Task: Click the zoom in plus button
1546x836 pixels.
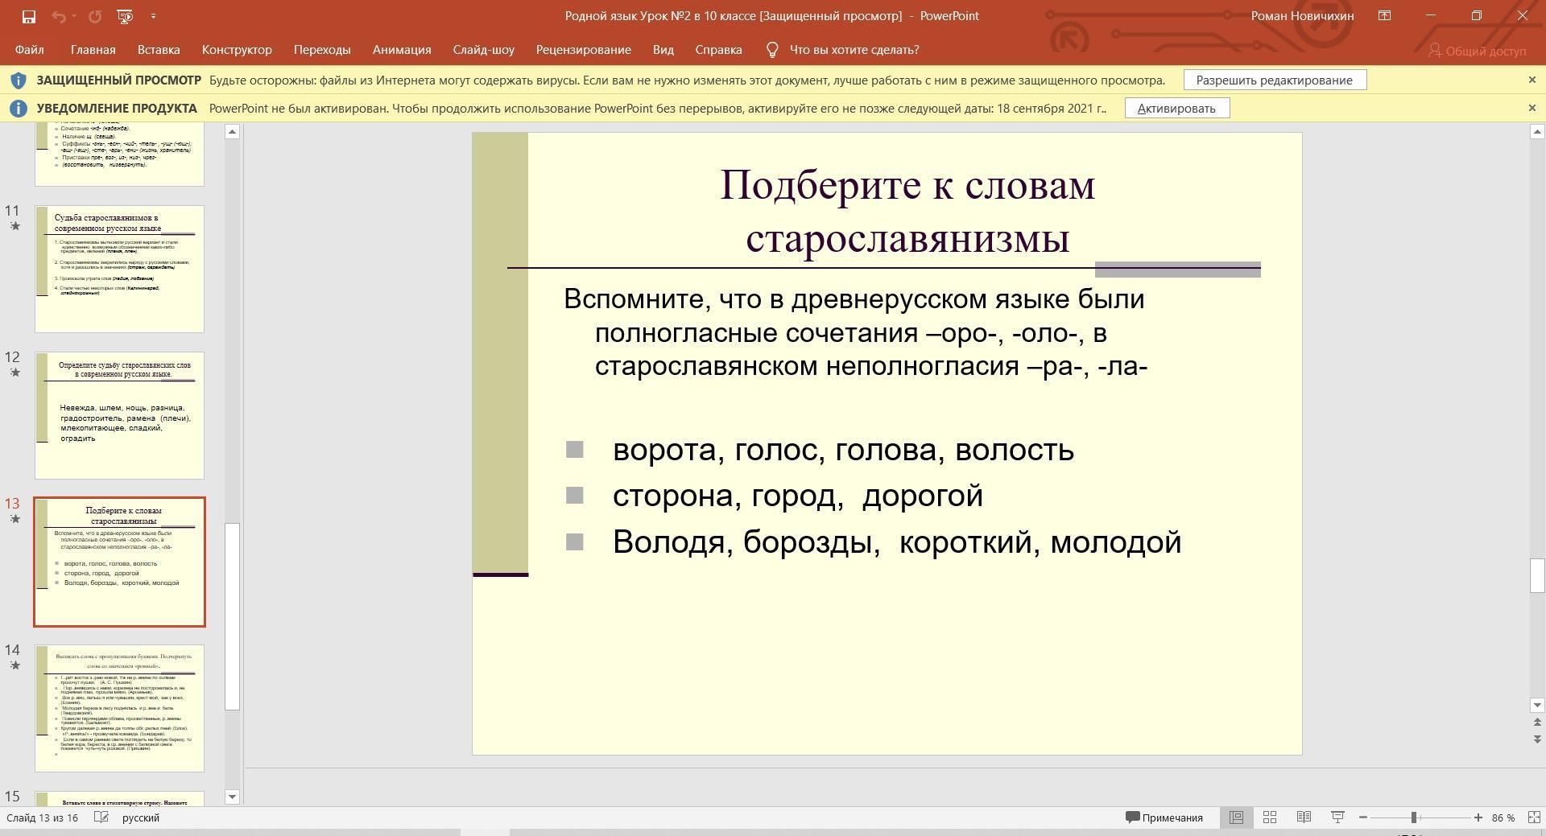Action: click(1478, 817)
